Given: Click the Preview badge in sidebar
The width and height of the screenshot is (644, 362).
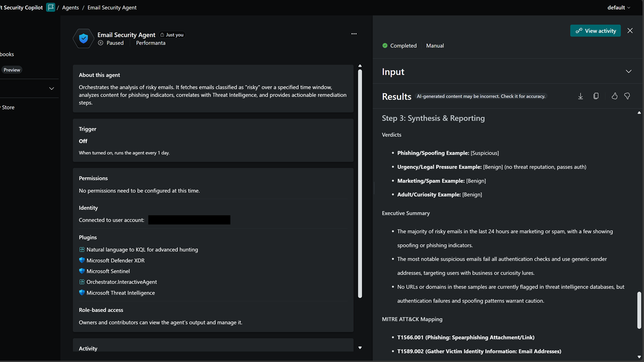Looking at the screenshot, I should [12, 70].
